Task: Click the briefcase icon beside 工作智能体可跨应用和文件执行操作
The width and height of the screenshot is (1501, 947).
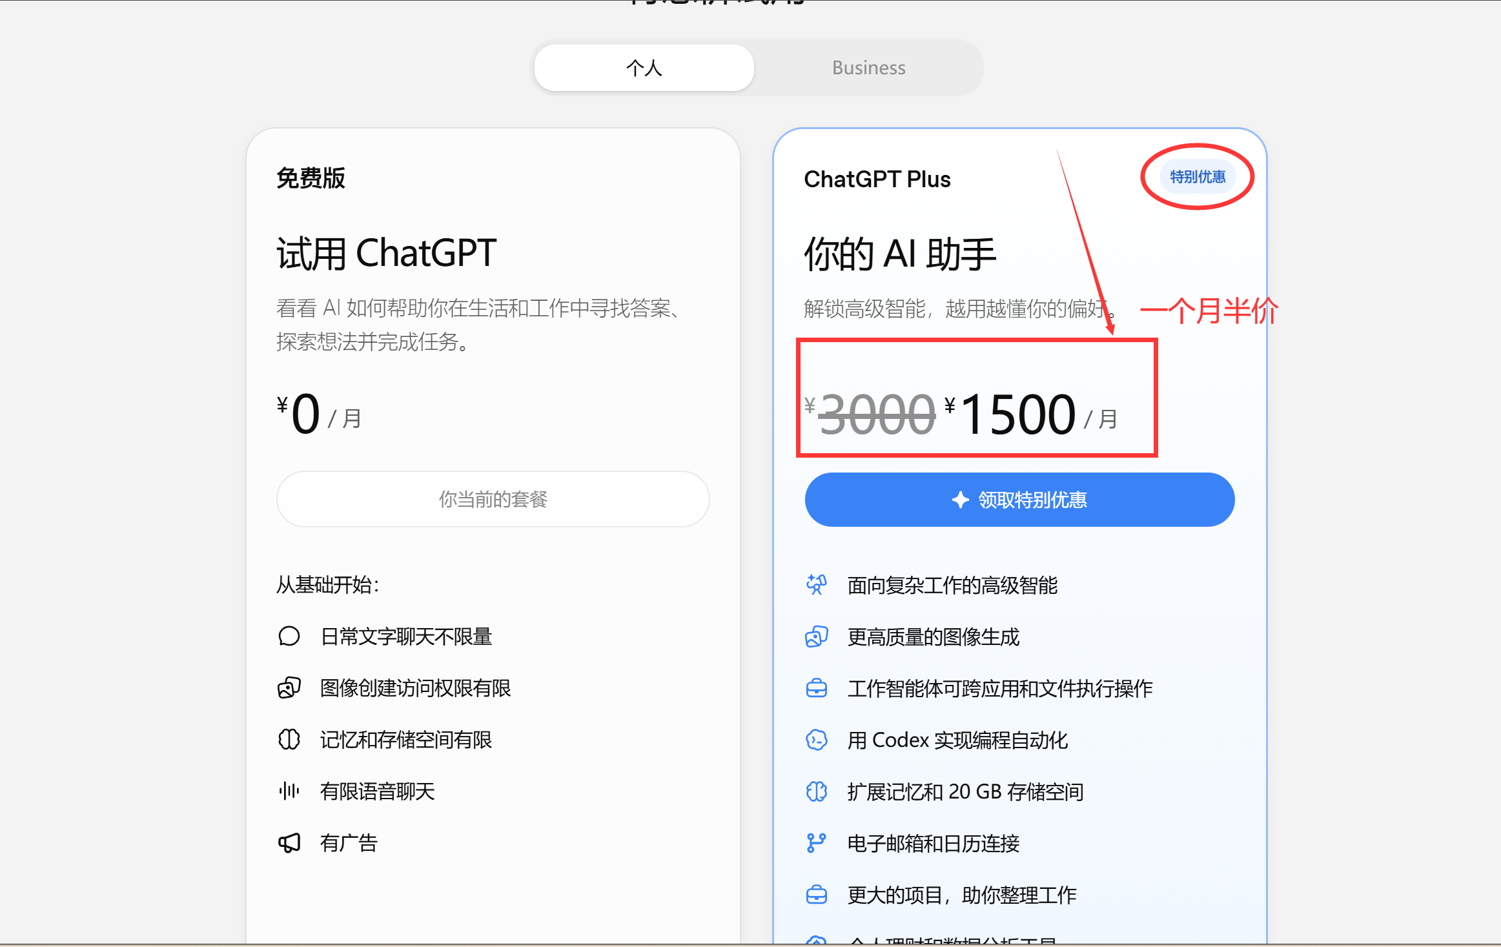Action: click(x=817, y=688)
